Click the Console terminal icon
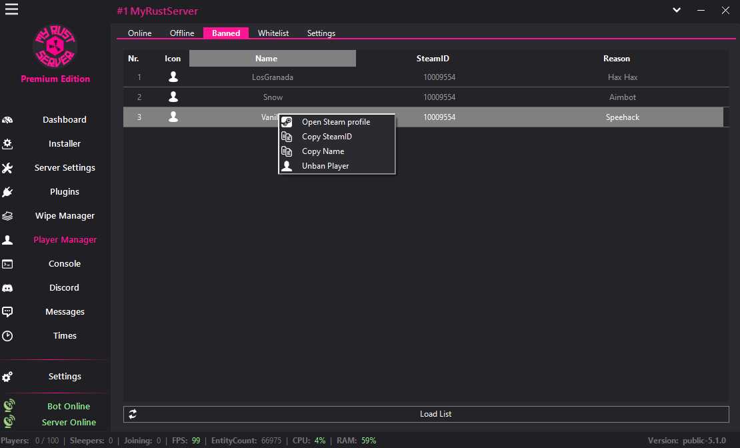Screen dimensions: 740x448 coord(7,264)
